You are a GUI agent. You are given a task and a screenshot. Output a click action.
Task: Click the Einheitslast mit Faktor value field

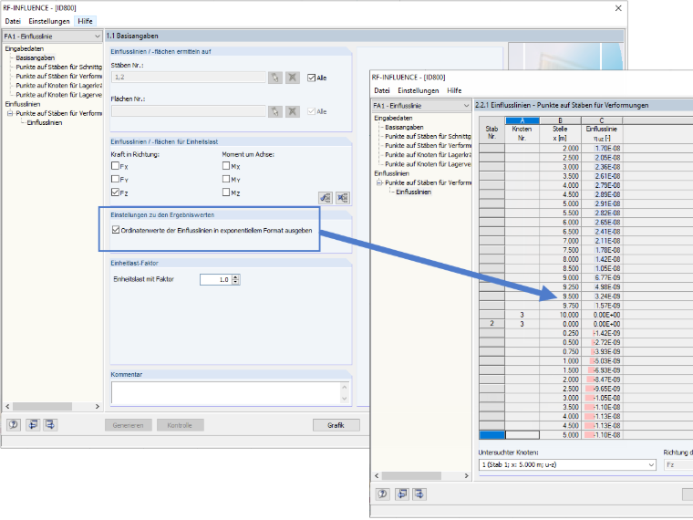216,280
